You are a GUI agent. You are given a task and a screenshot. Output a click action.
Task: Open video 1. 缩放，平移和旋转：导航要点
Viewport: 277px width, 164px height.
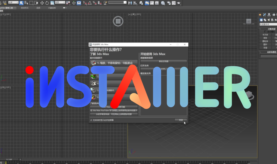coord(114,63)
